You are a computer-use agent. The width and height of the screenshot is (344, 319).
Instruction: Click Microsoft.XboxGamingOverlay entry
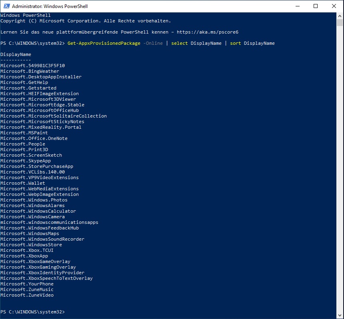[x=38, y=267]
